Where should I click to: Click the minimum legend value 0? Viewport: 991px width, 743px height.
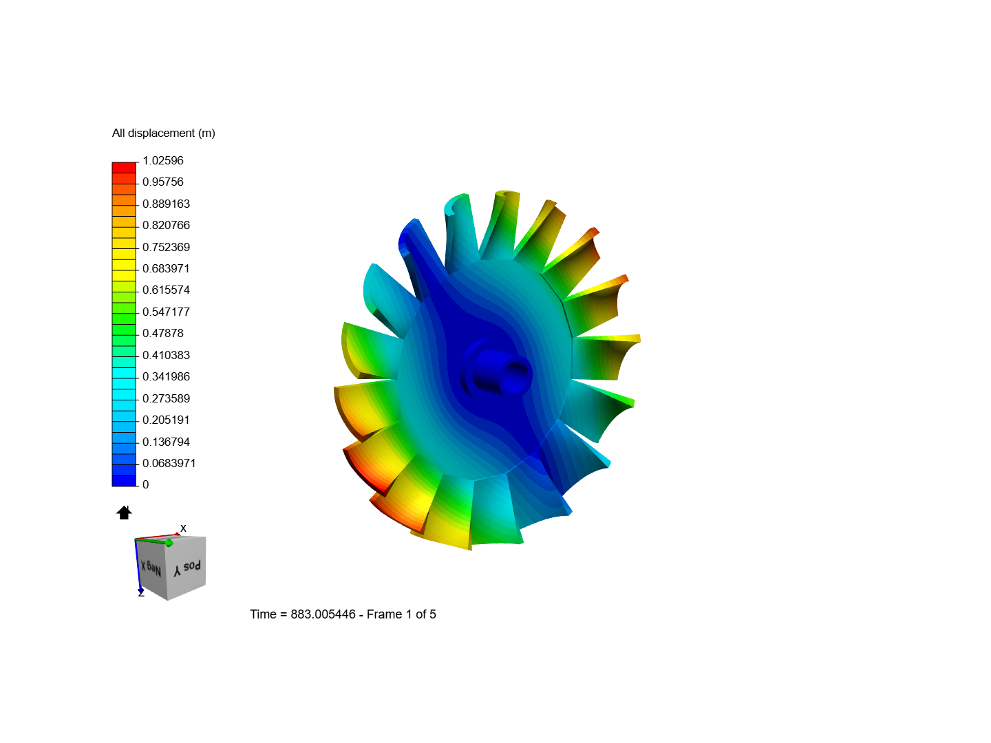145,484
